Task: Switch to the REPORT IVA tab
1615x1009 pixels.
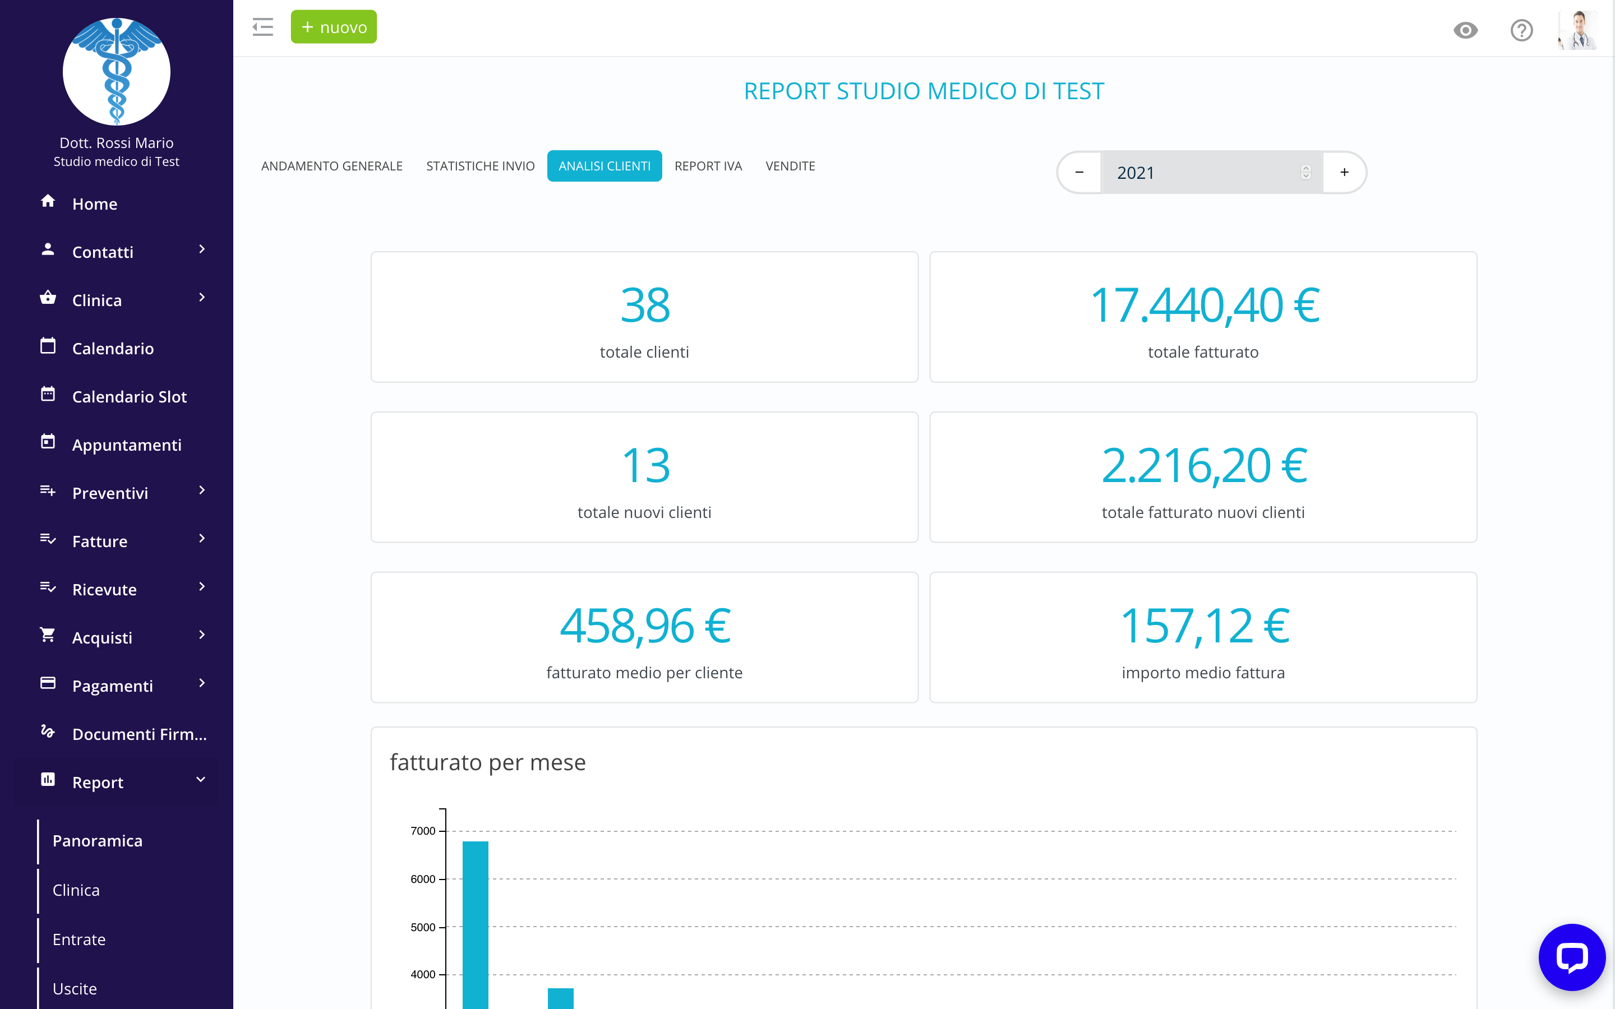Action: tap(708, 165)
